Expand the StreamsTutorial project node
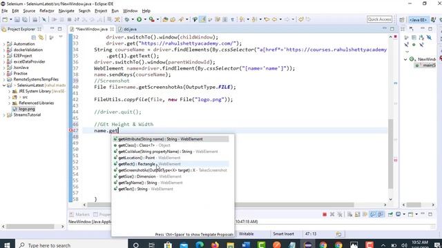This screenshot has height=248, width=442. pyautogui.click(x=4, y=115)
